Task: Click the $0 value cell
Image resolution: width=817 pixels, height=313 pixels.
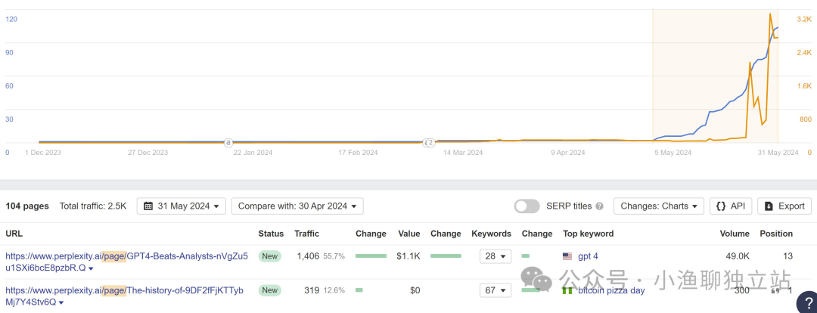Action: pyautogui.click(x=415, y=290)
